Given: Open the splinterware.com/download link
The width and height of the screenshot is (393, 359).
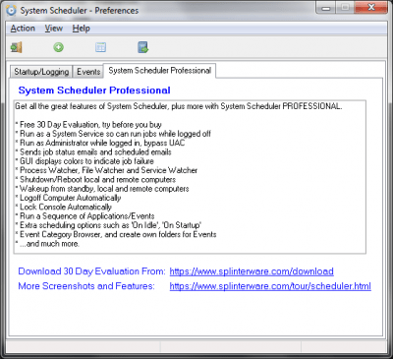Looking at the screenshot, I should pos(252,271).
